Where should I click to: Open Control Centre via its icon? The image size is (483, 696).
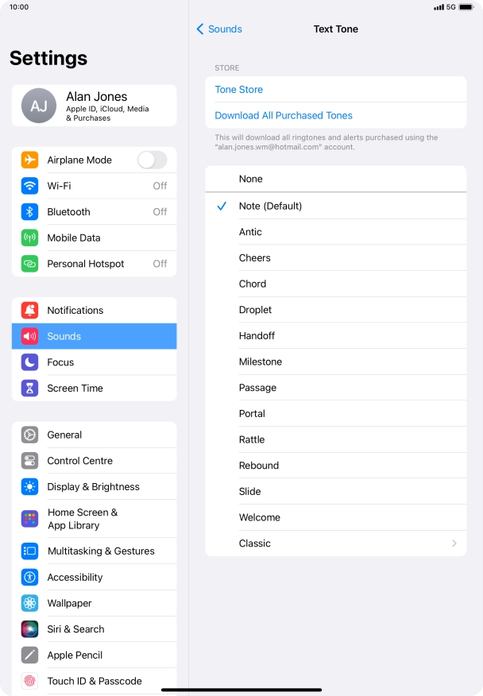(29, 461)
